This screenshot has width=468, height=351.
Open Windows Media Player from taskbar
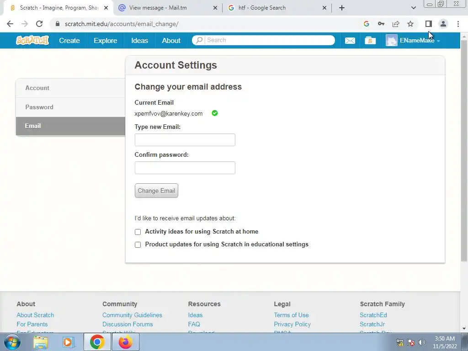[x=69, y=342]
